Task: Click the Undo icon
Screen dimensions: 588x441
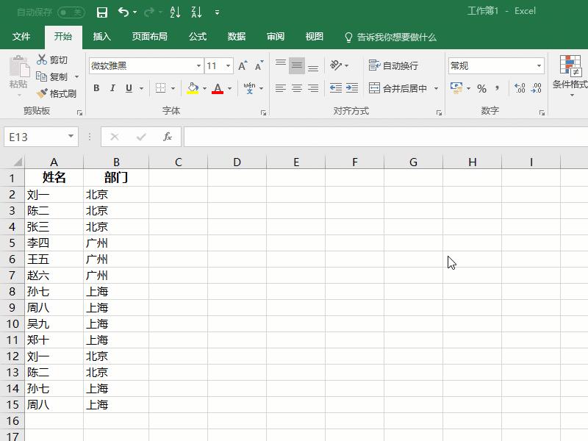Action: click(x=122, y=12)
